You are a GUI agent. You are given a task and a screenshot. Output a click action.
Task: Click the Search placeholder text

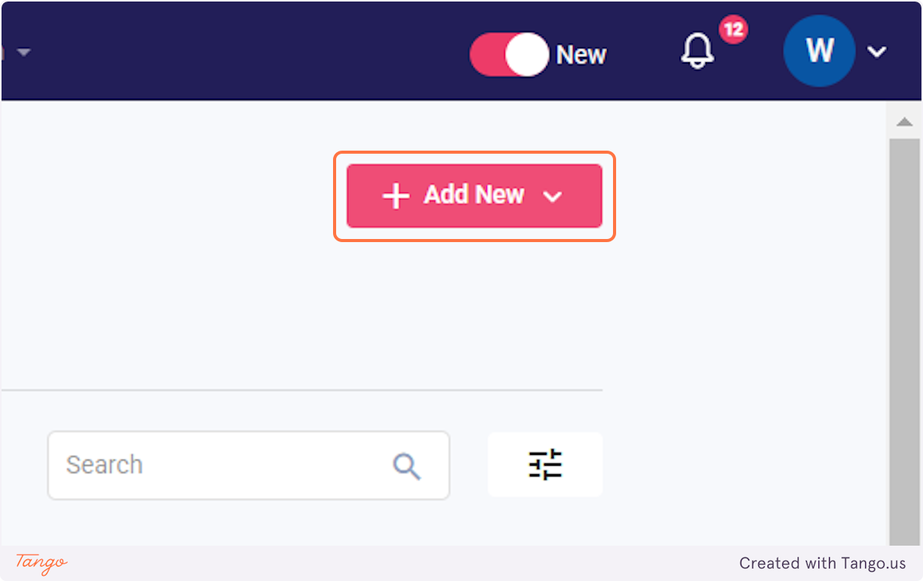(x=105, y=465)
